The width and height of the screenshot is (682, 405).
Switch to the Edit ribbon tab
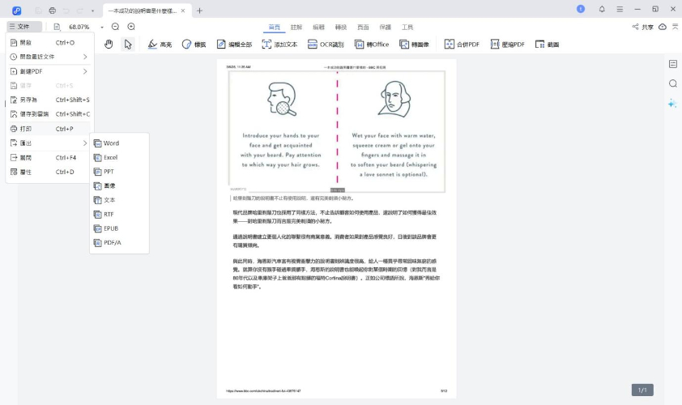click(x=318, y=27)
